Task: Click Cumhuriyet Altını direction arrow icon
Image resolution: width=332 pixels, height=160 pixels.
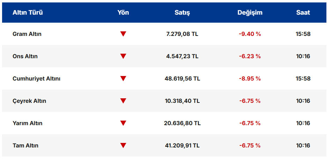Action: pos(123,78)
